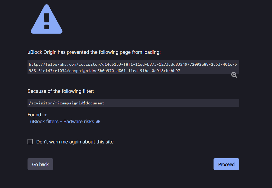Click the URL's second line containing campaignid
This screenshot has height=188, width=272.
click(104, 71)
